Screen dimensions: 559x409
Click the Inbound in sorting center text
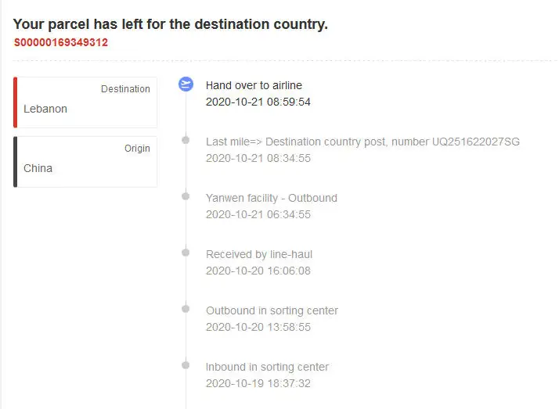pyautogui.click(x=267, y=367)
